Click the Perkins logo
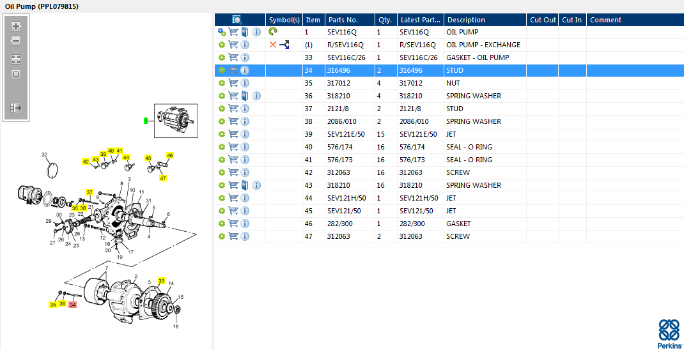Viewport: 684px width, 350px height. coord(669,333)
